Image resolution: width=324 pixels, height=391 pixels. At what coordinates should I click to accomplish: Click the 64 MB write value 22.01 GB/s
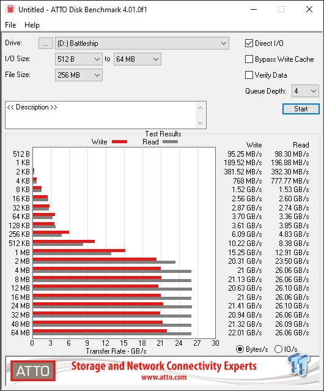(245, 333)
